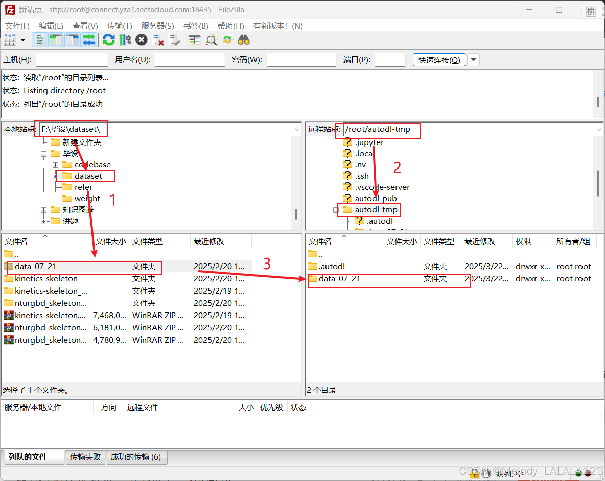Select .vscode-server in the remote tree
Viewport: 605px width, 481px height.
[x=382, y=187]
